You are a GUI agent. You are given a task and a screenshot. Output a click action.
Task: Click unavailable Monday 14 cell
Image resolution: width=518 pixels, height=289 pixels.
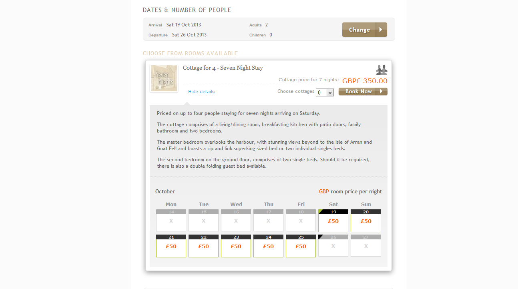171,221
